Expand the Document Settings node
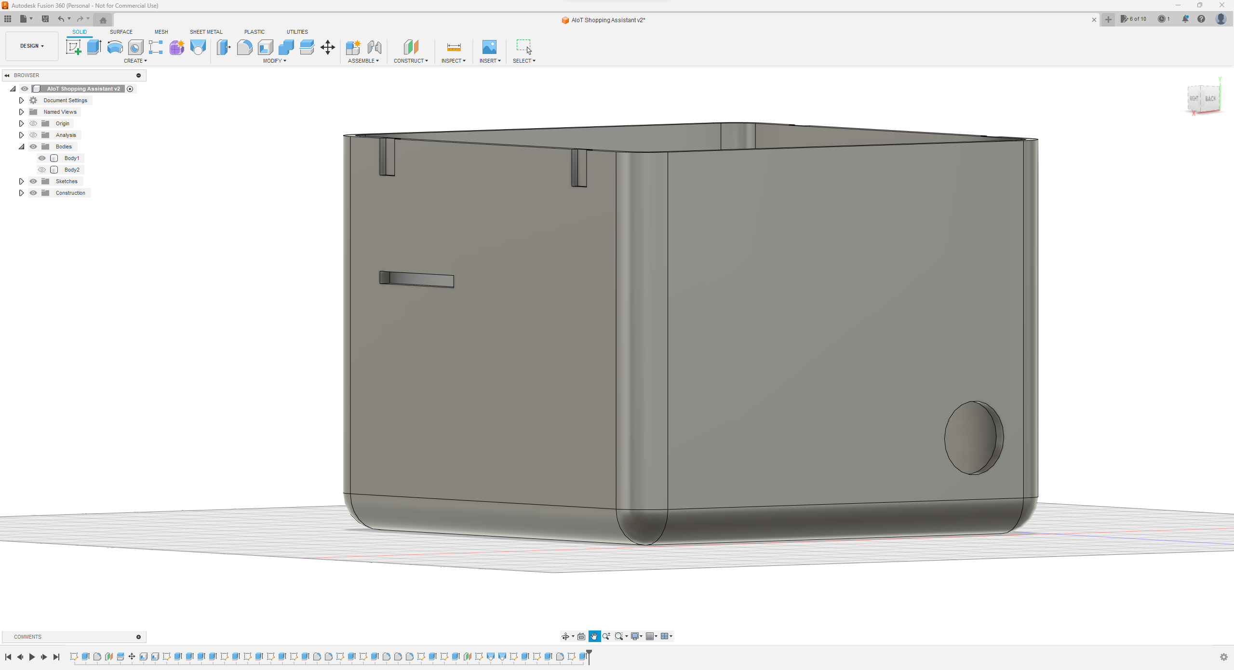 coord(21,100)
